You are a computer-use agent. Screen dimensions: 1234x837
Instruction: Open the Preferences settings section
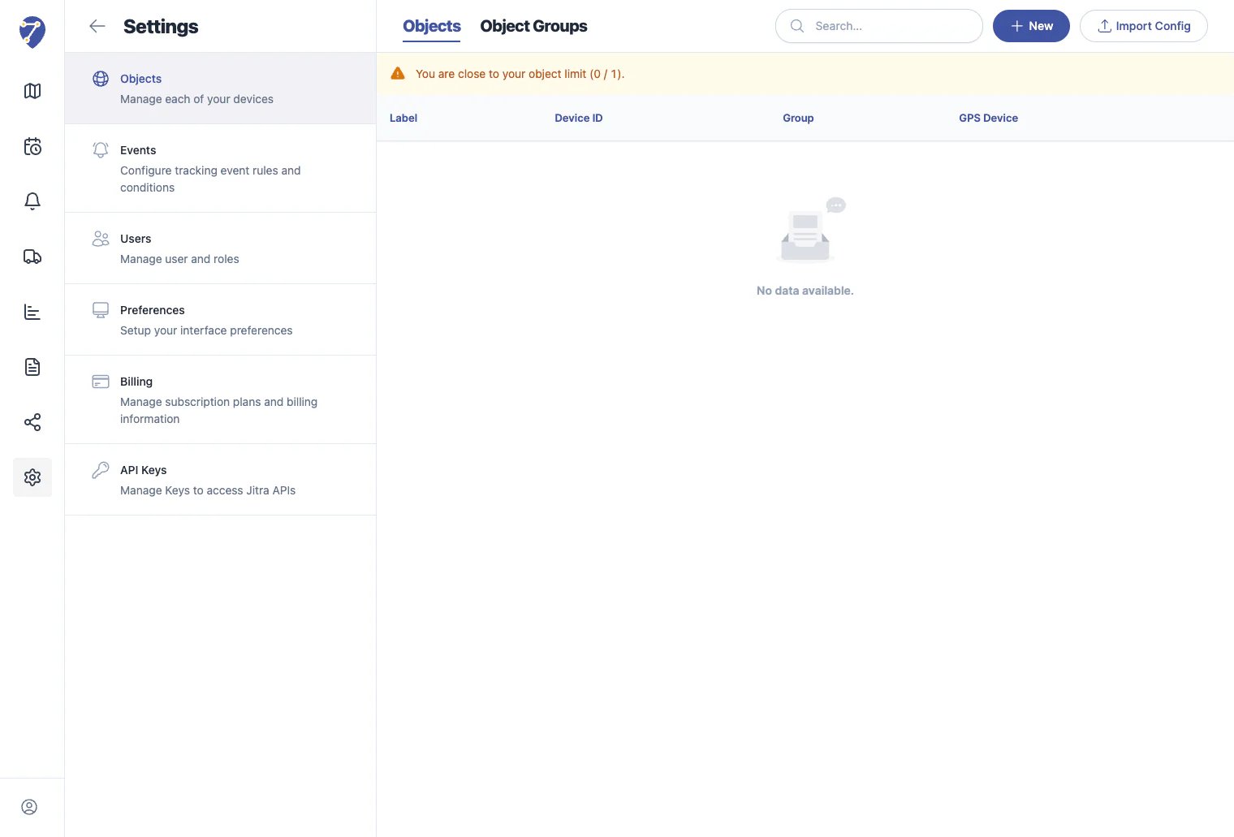pyautogui.click(x=220, y=320)
